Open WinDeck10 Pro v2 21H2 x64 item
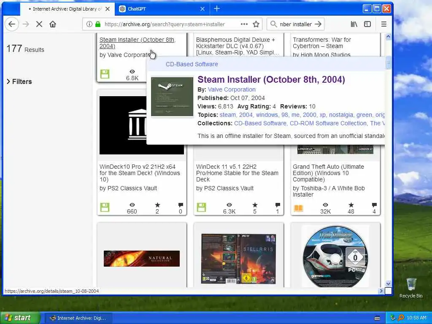Image resolution: width=432 pixels, height=324 pixels. (x=140, y=173)
